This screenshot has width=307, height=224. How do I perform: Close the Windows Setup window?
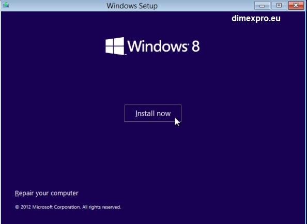[296, 6]
